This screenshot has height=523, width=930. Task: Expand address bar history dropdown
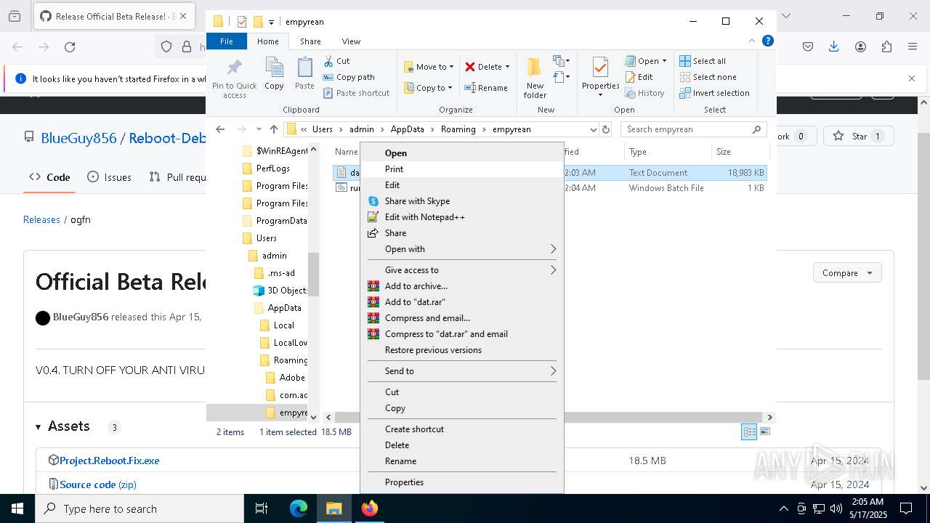tap(593, 129)
